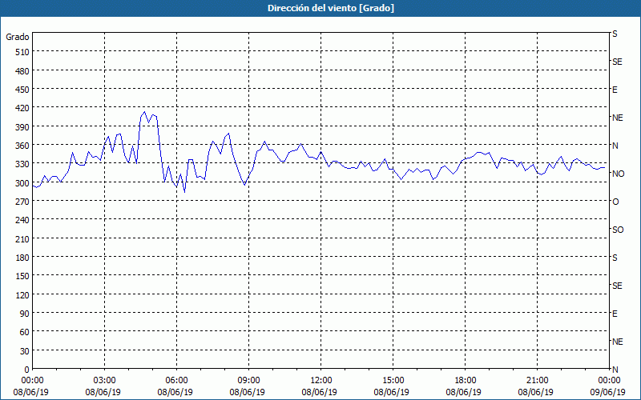This screenshot has width=641, height=400.
Task: Click the 0 value at the y-axis origin
Action: [x=26, y=370]
